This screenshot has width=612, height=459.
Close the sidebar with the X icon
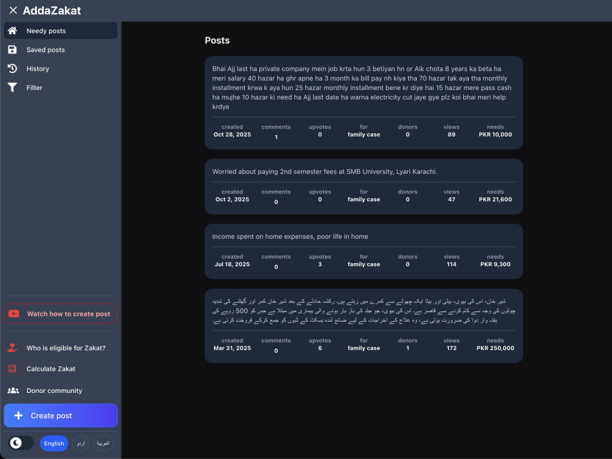tap(13, 10)
